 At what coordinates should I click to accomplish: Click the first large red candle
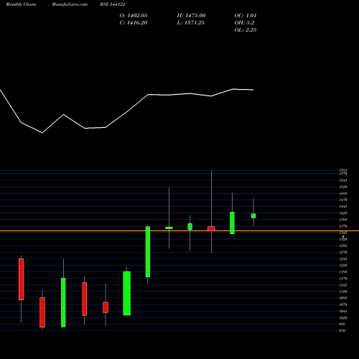(x=22, y=279)
